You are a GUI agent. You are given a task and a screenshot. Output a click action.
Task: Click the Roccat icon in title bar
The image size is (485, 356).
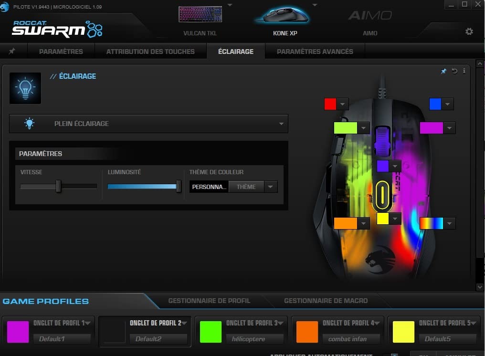pos(5,7)
